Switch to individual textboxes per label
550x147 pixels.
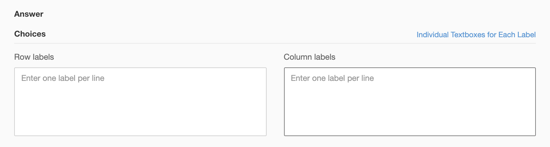[x=476, y=35]
